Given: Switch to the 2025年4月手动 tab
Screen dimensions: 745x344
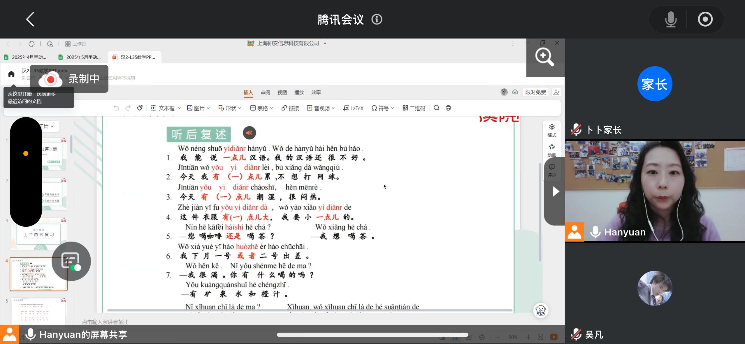Looking at the screenshot, I should 26,57.
